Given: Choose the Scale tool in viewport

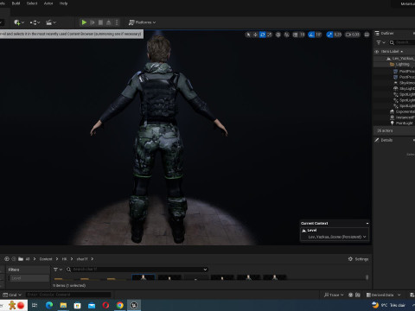Looking at the screenshot, I should pos(270,35).
